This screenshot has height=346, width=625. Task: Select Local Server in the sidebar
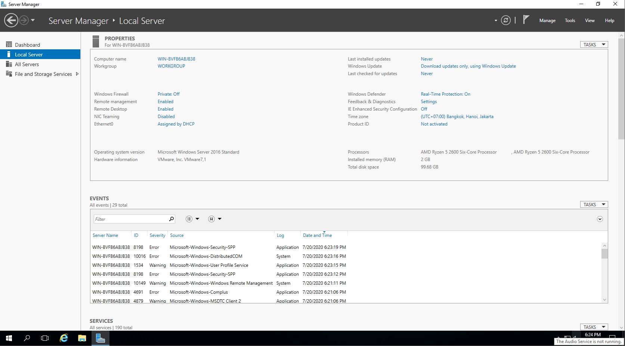point(40,55)
